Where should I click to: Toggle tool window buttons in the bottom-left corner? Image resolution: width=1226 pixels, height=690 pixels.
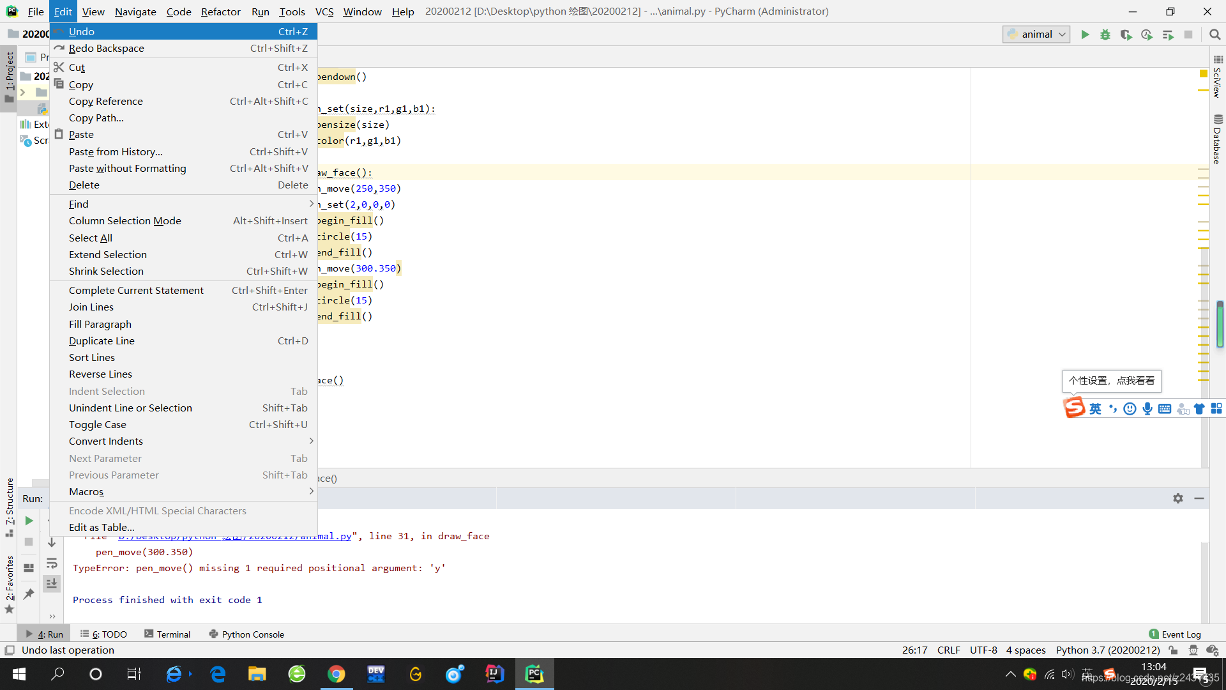click(10, 650)
